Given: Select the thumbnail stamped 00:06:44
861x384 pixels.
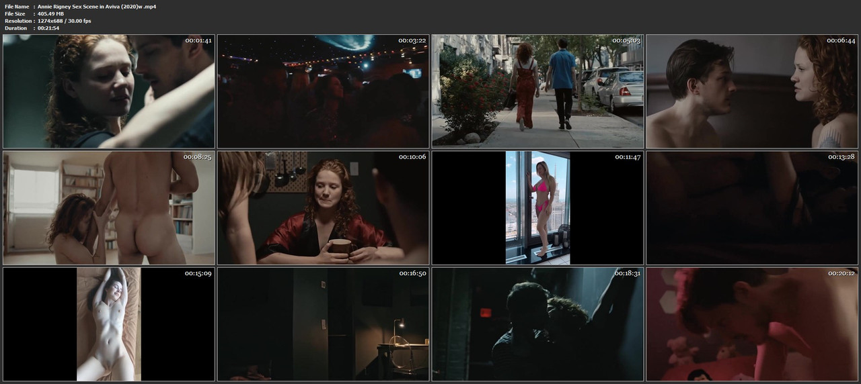Looking at the screenshot, I should 752,91.
